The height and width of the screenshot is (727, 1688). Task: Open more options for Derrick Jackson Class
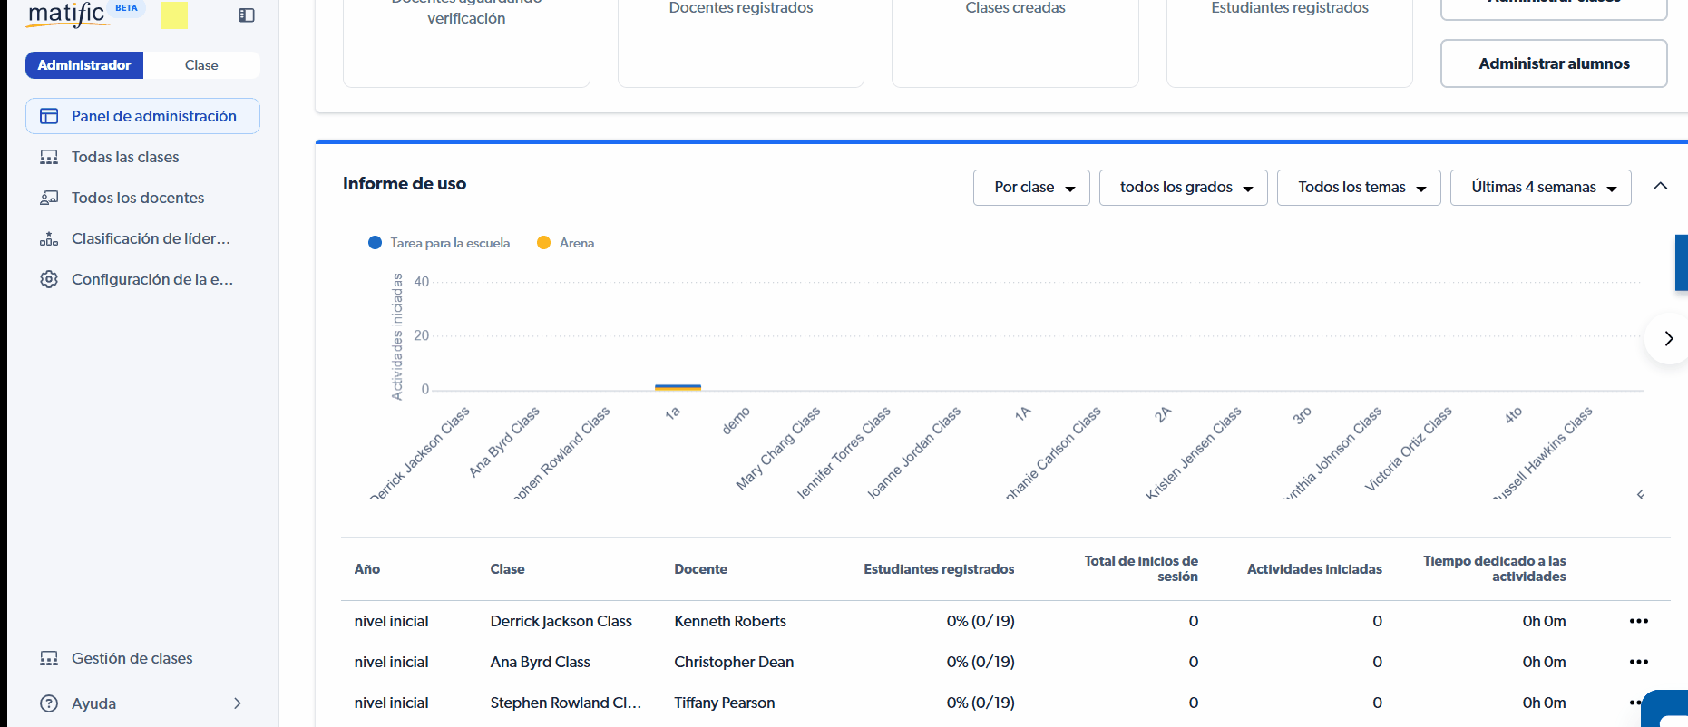click(x=1638, y=621)
